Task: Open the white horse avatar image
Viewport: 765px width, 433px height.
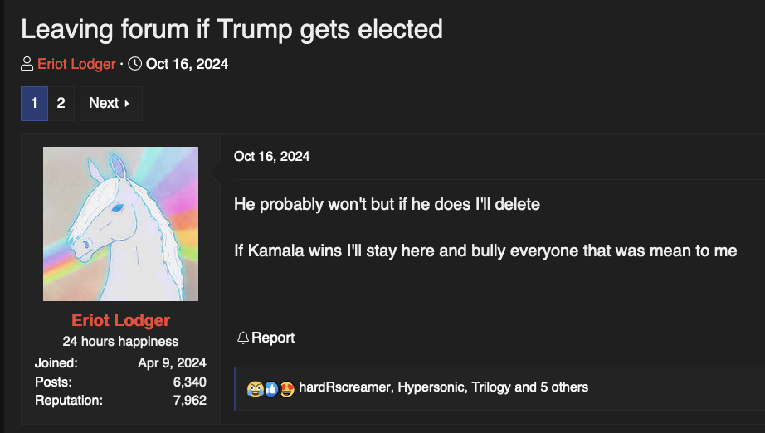Action: pyautogui.click(x=120, y=224)
